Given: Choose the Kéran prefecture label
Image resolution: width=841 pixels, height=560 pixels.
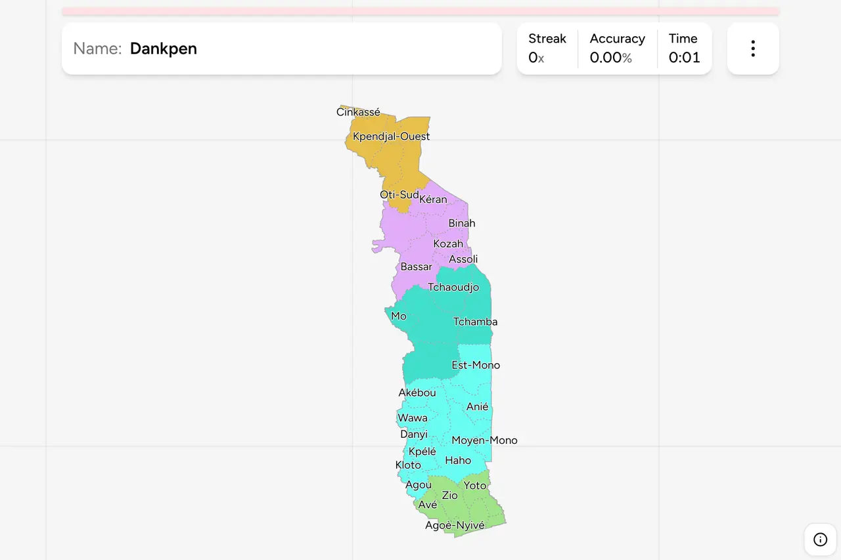Looking at the screenshot, I should (433, 200).
